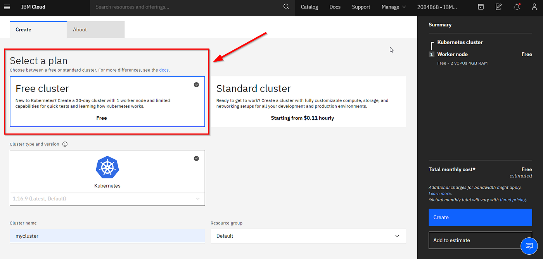This screenshot has height=259, width=543.
Task: Click the Add to estimate button
Action: [x=480, y=240]
